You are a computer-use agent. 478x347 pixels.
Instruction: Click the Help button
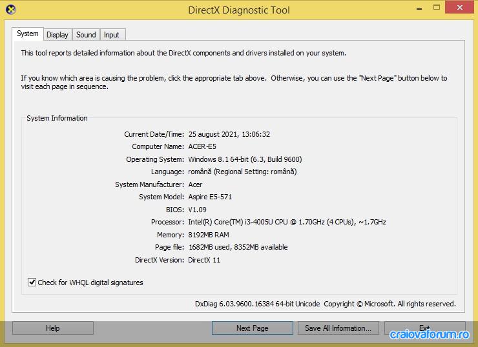[x=53, y=328]
